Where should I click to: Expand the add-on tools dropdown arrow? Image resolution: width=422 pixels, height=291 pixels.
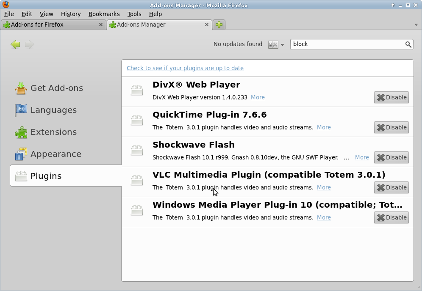click(282, 45)
